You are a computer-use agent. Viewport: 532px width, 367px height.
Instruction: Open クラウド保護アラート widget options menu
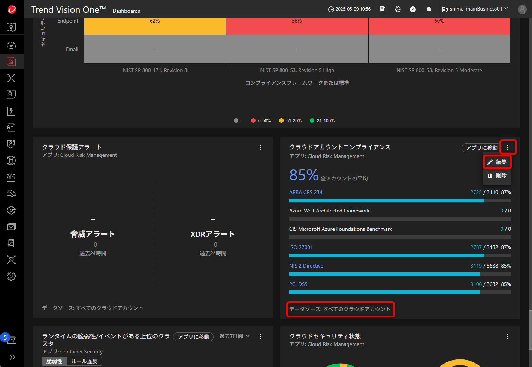261,148
